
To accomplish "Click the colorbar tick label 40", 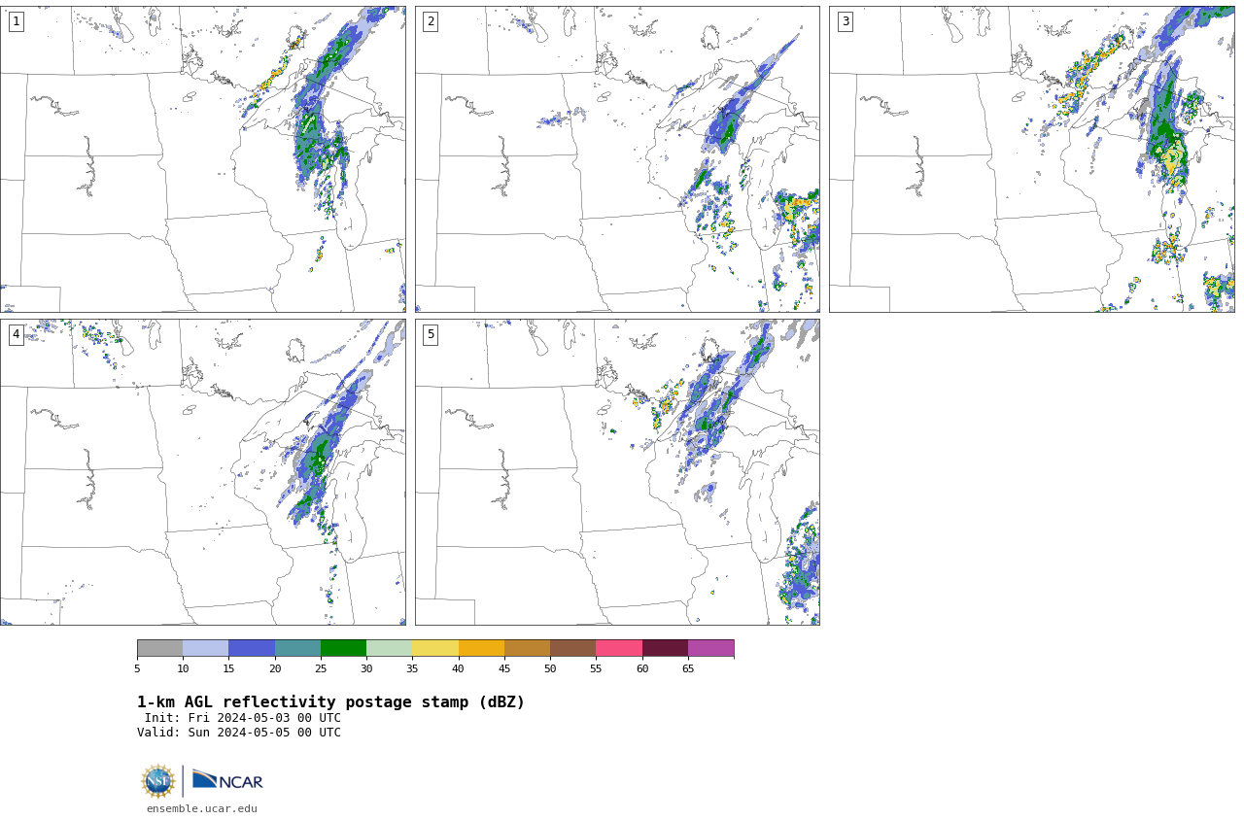I will click(458, 668).
